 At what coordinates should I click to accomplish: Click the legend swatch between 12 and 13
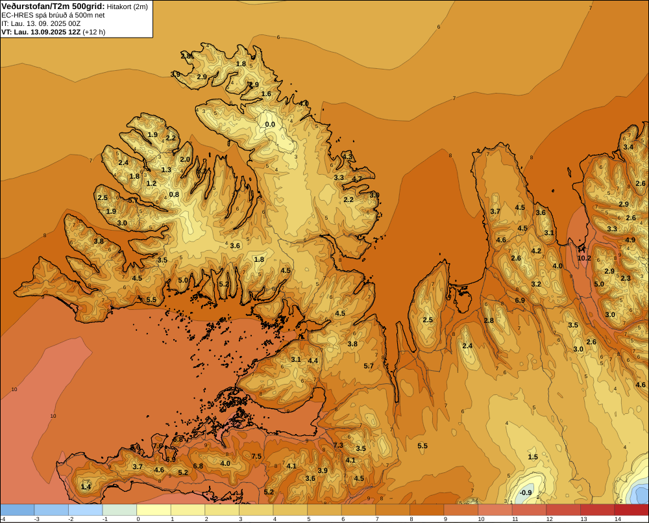(563, 510)
